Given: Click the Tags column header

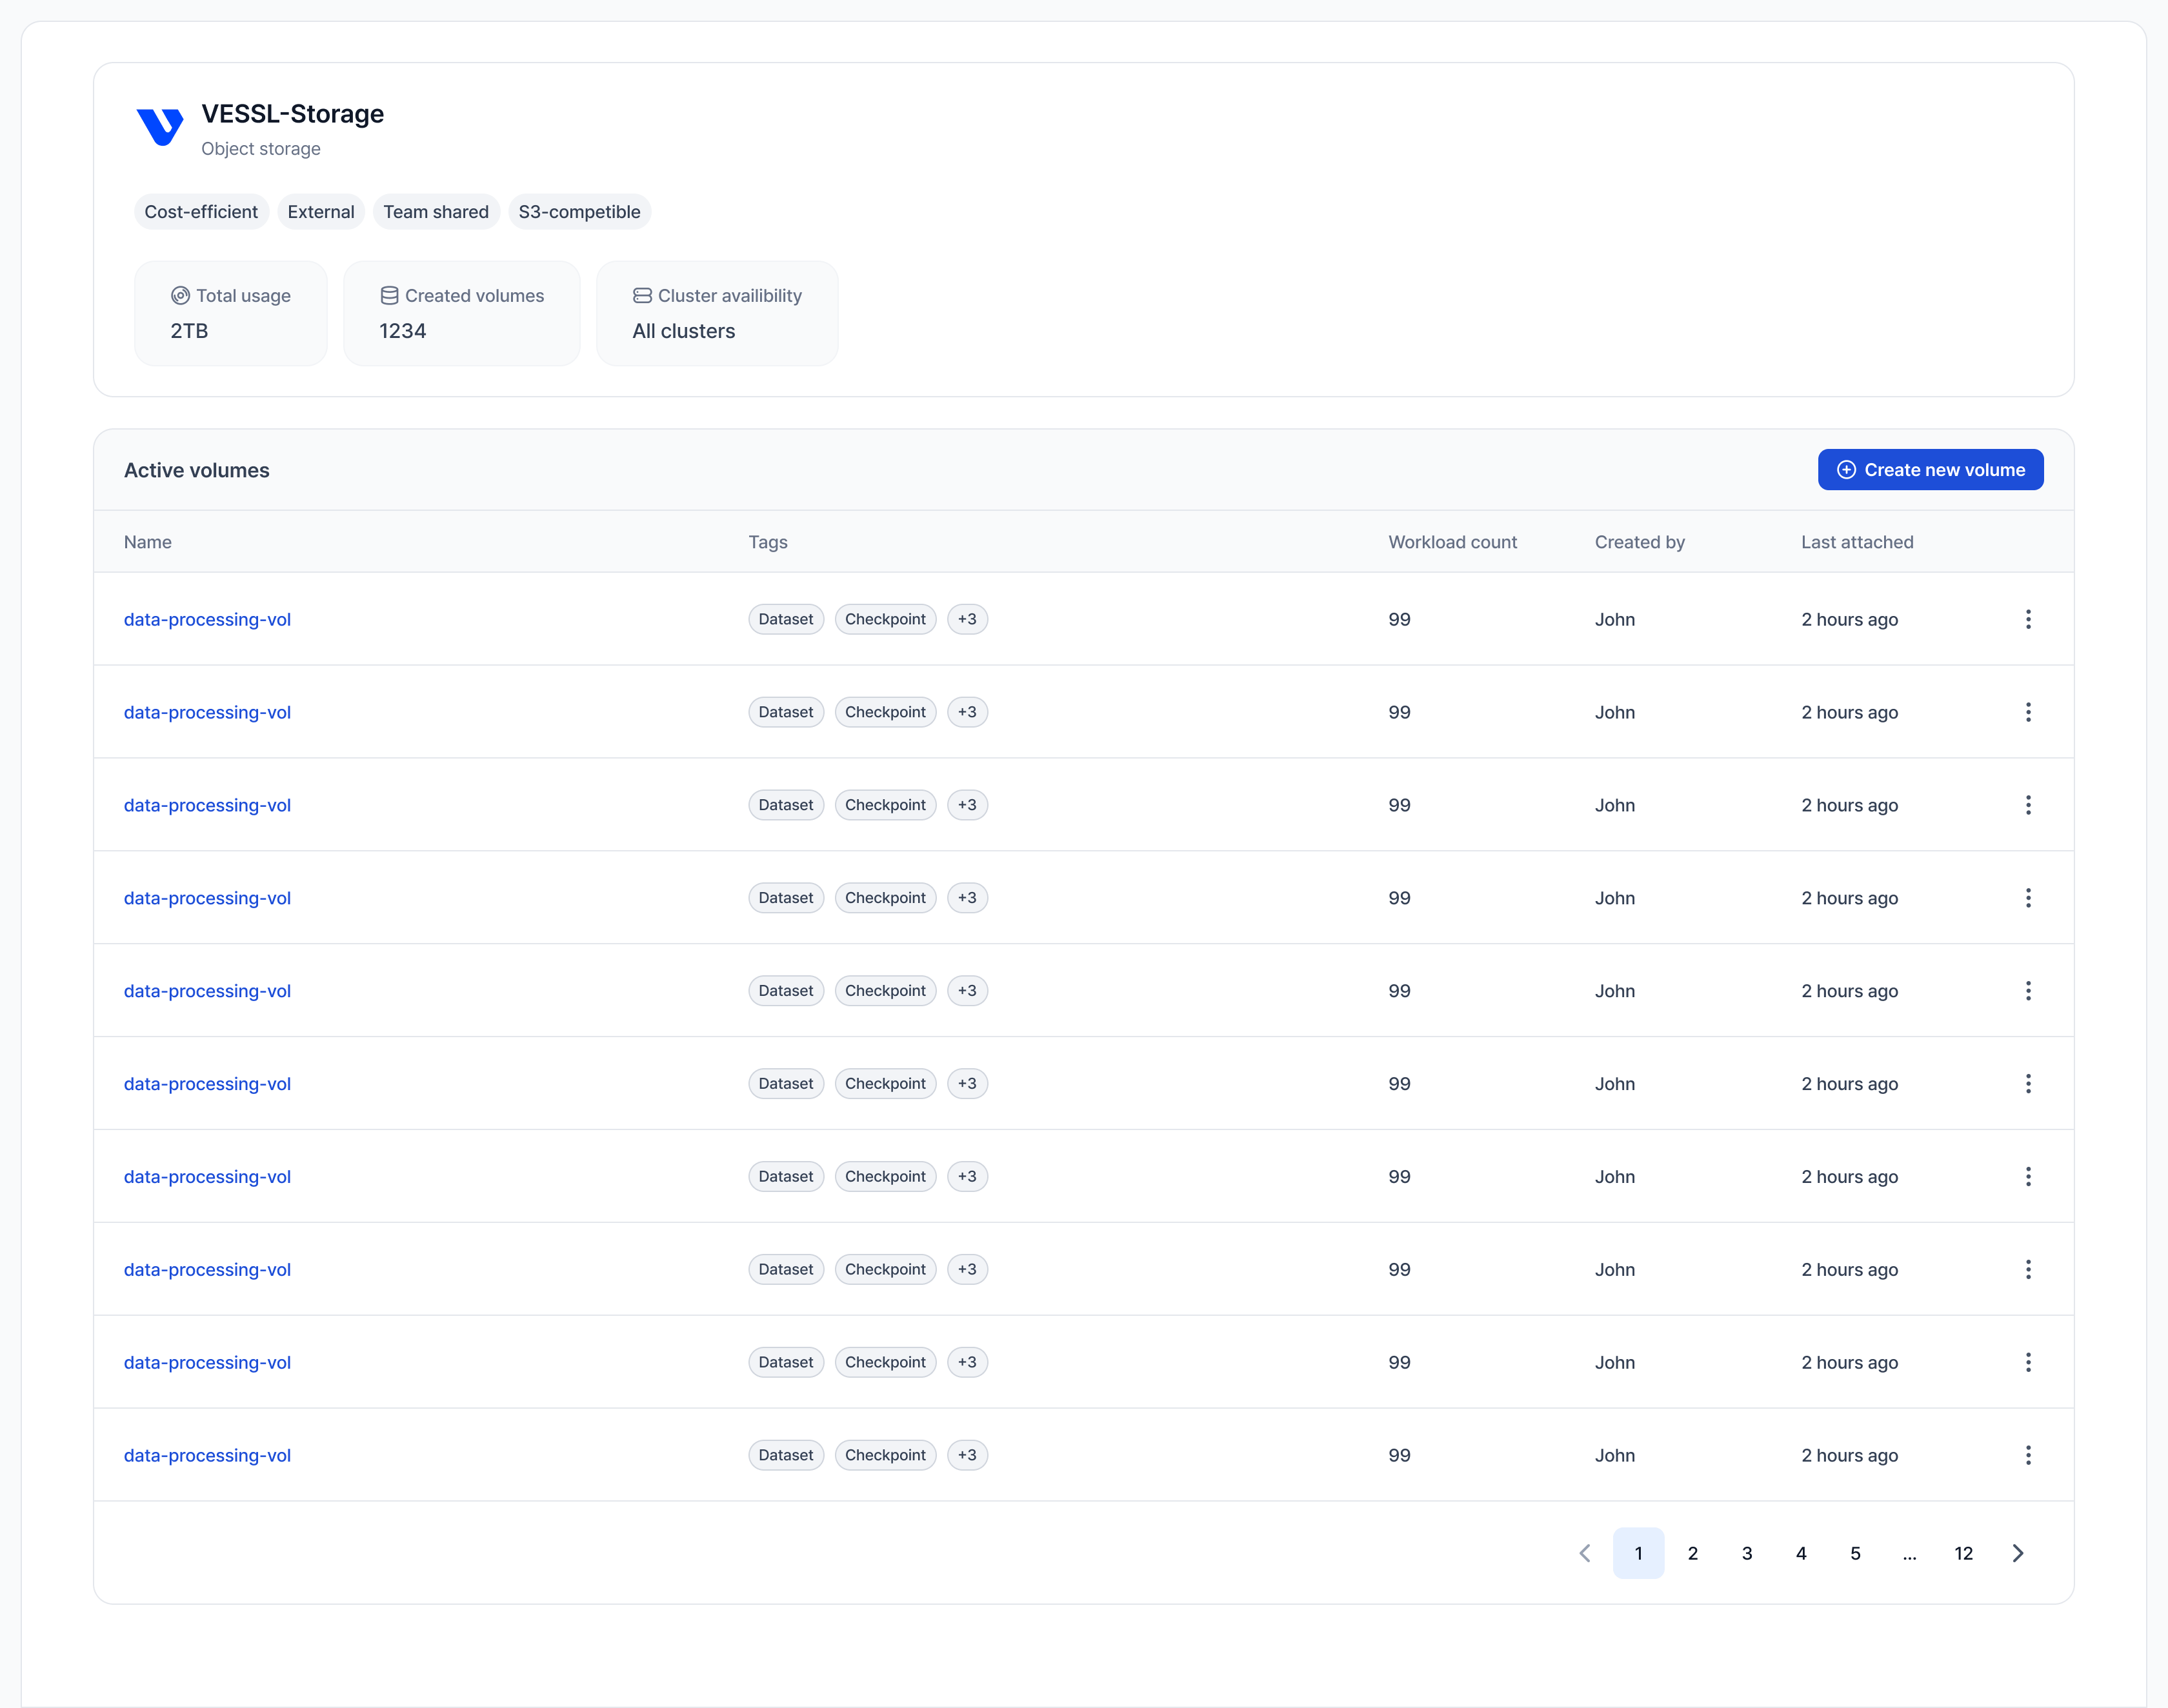Looking at the screenshot, I should pos(768,542).
